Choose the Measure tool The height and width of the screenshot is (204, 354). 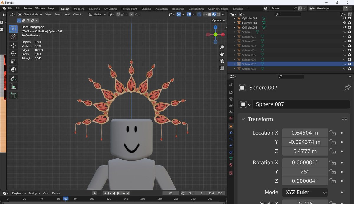pos(13,86)
